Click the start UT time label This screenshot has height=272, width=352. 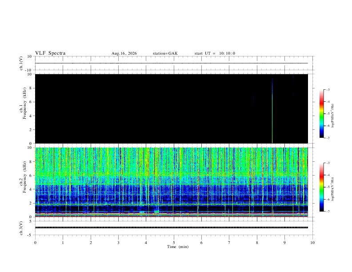click(215, 53)
